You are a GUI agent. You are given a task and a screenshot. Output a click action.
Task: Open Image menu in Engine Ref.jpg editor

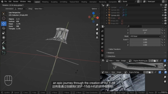pos(119,72)
